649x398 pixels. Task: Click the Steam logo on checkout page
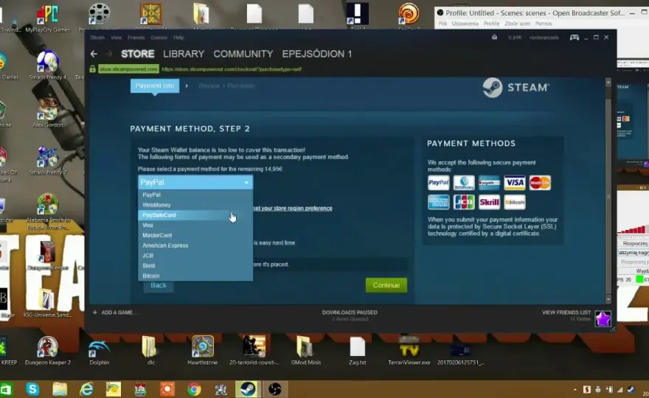coord(516,88)
